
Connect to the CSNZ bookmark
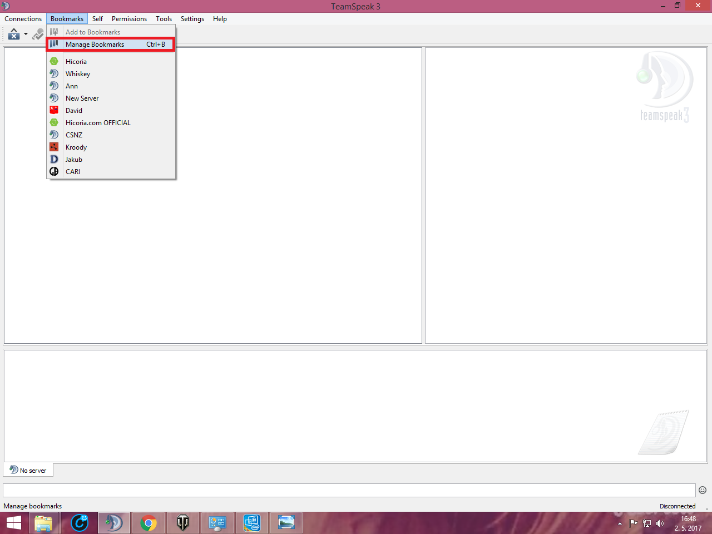(x=111, y=135)
